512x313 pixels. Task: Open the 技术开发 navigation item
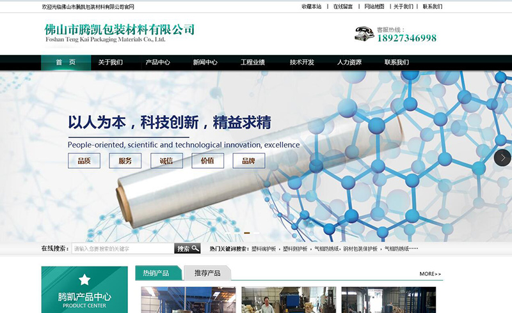click(301, 62)
